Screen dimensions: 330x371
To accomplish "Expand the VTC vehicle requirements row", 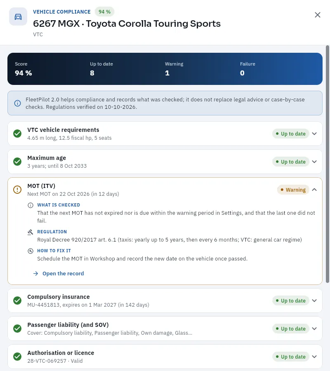I will click(x=314, y=134).
